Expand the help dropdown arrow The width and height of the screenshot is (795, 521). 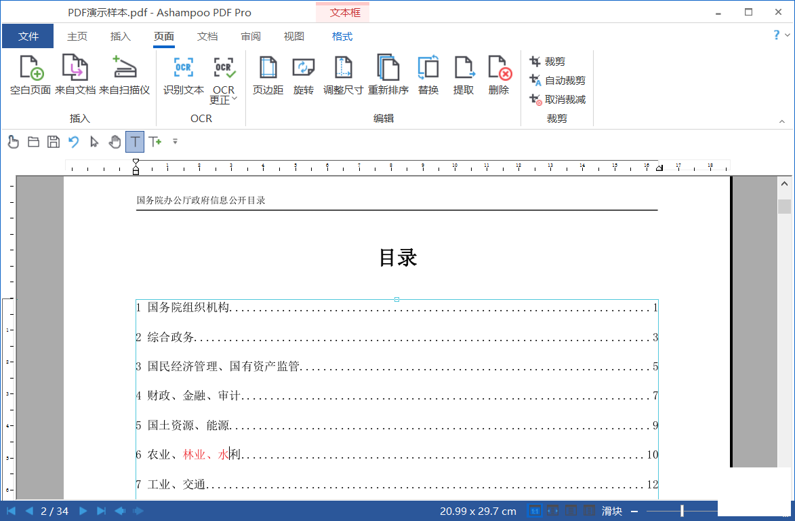[x=788, y=35]
